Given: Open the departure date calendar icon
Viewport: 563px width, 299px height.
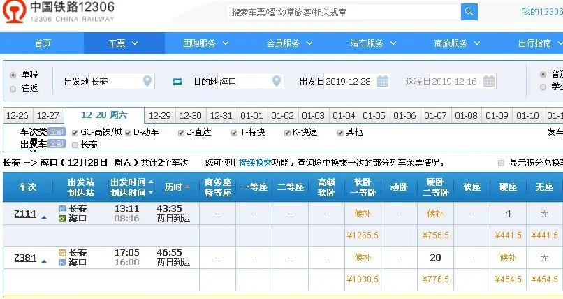Looking at the screenshot, I should coord(383,81).
